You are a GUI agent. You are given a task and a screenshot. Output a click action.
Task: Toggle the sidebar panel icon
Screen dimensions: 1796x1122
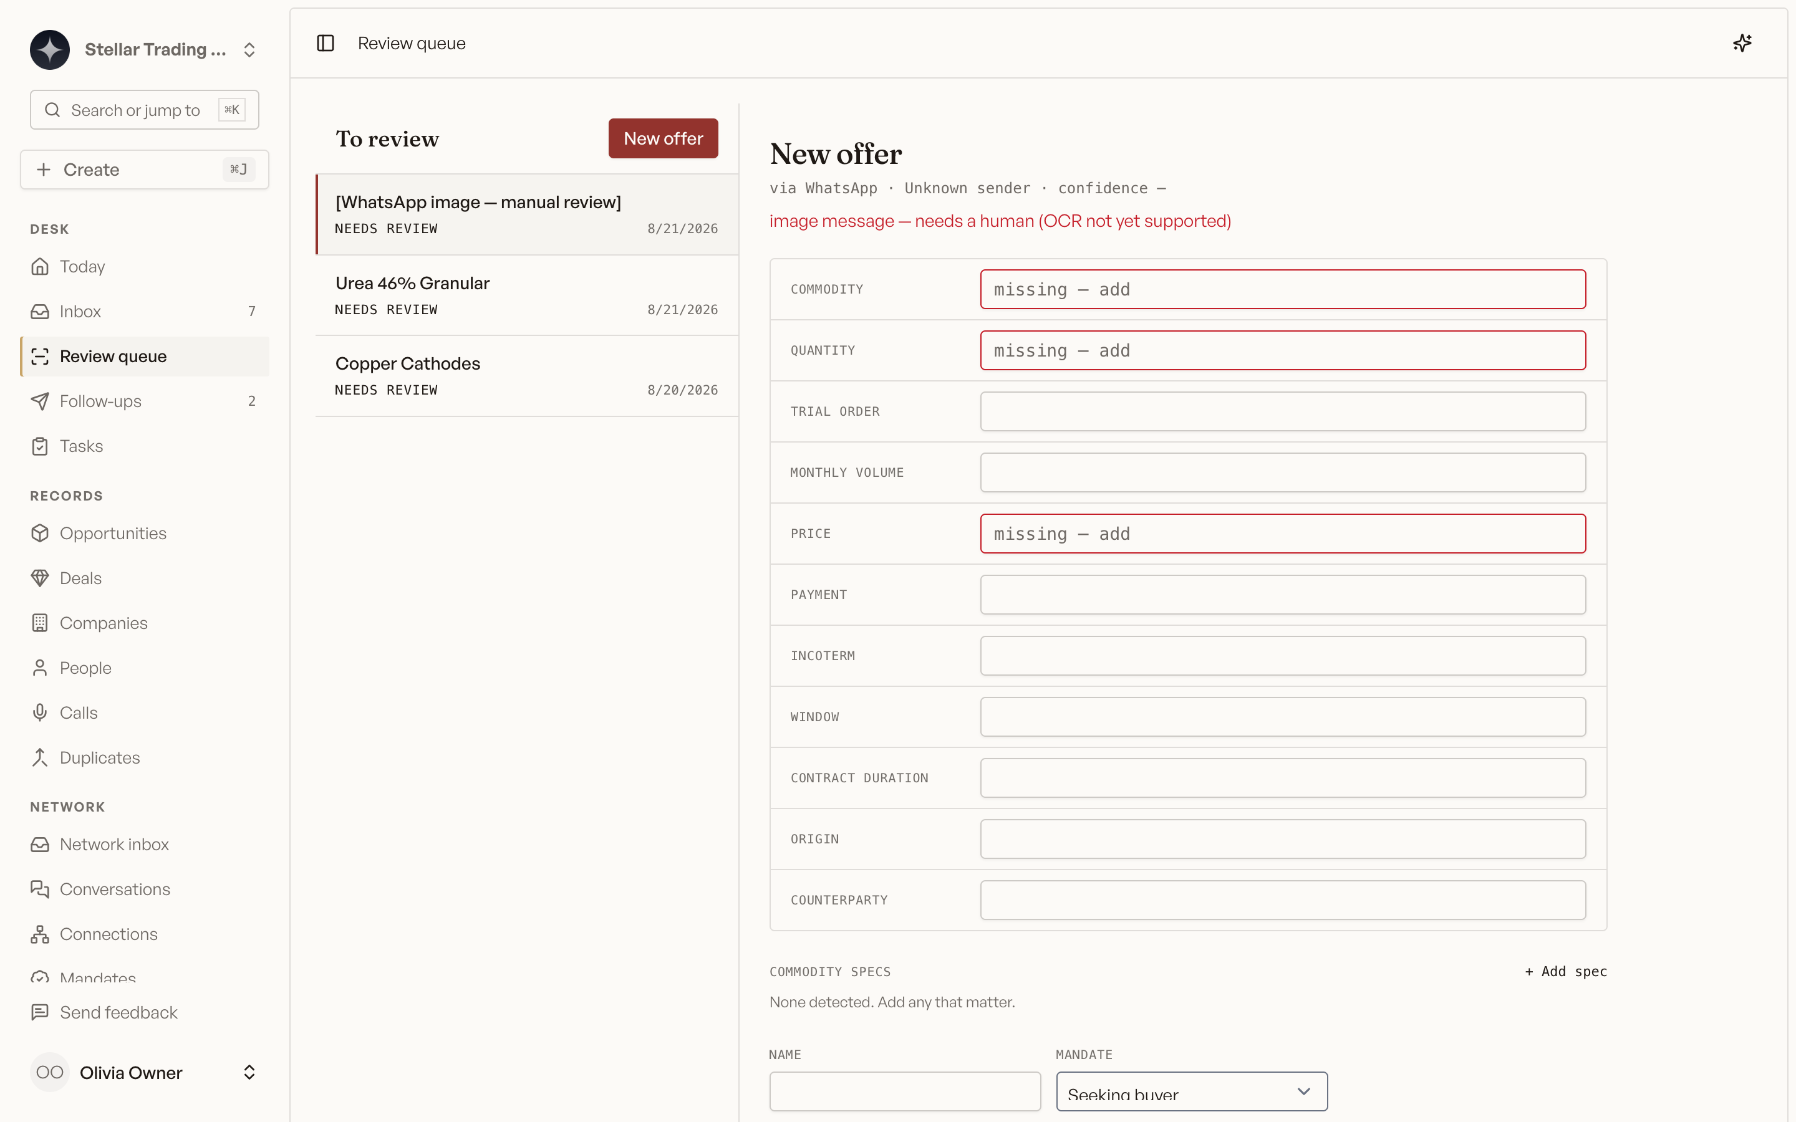325,43
